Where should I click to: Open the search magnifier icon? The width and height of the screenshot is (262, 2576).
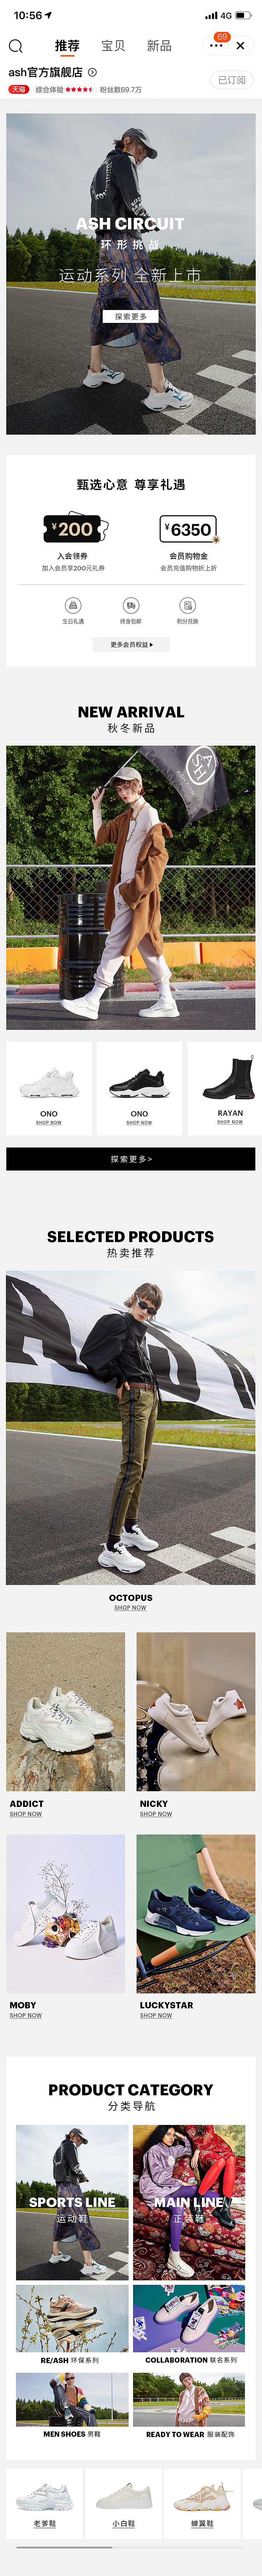(15, 46)
